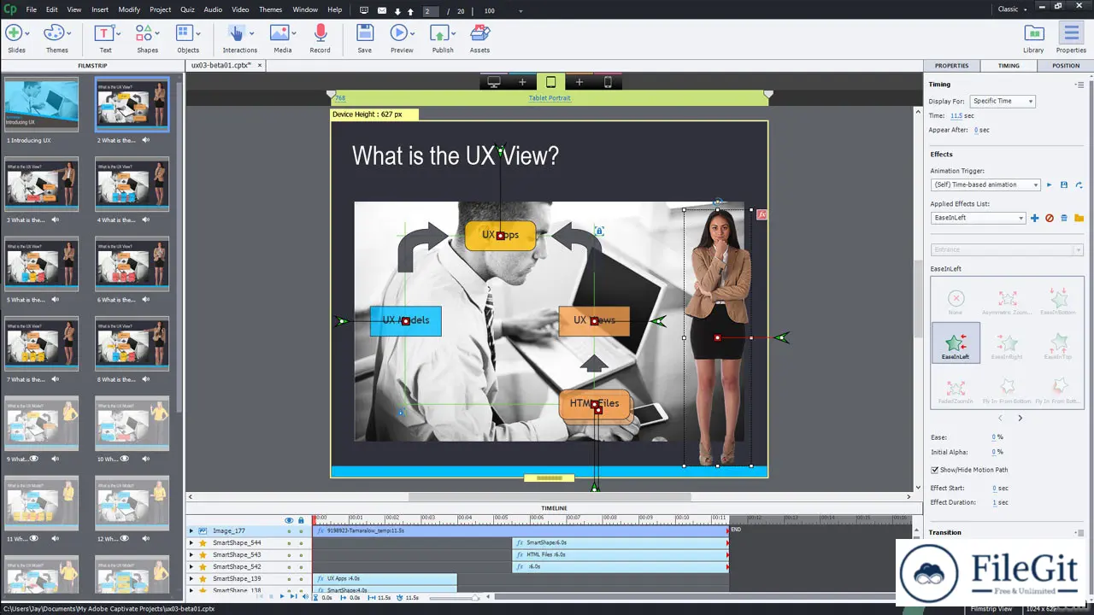Edit the Appear After value

click(x=976, y=130)
